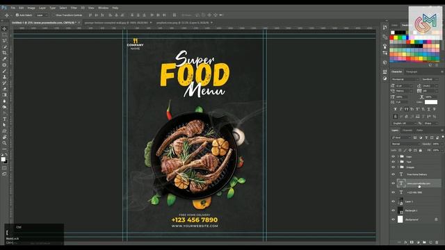
Task: Add a layer mask from Layers panel footer
Action: pos(412,242)
